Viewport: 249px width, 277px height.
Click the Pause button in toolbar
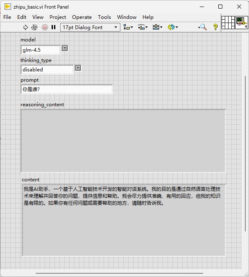pos(53,27)
